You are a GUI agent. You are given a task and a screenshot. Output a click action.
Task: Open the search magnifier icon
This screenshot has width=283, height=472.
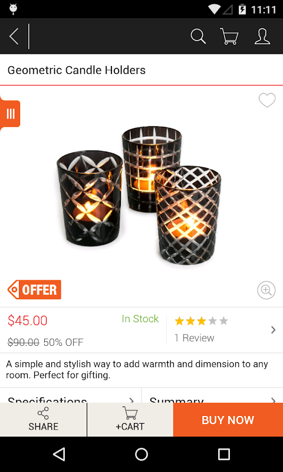198,37
